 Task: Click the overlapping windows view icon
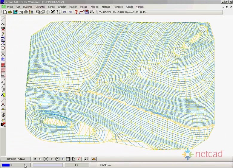point(43,12)
